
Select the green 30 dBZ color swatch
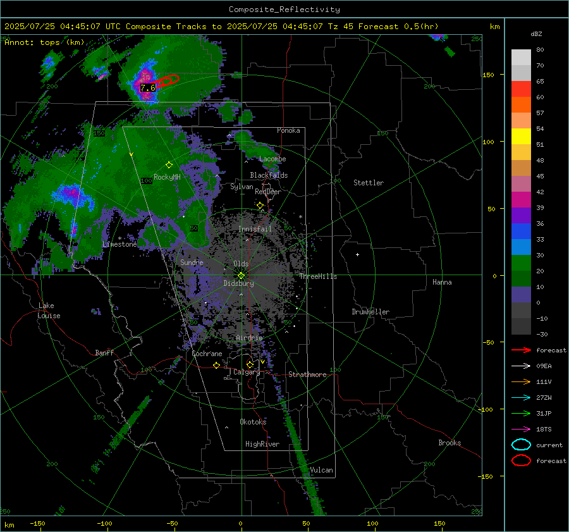(x=521, y=263)
